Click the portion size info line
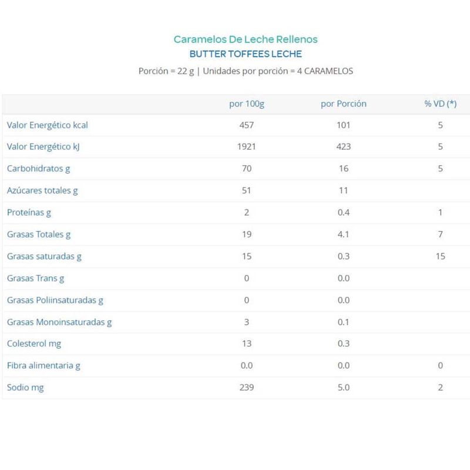The image size is (470, 470). coord(246,71)
